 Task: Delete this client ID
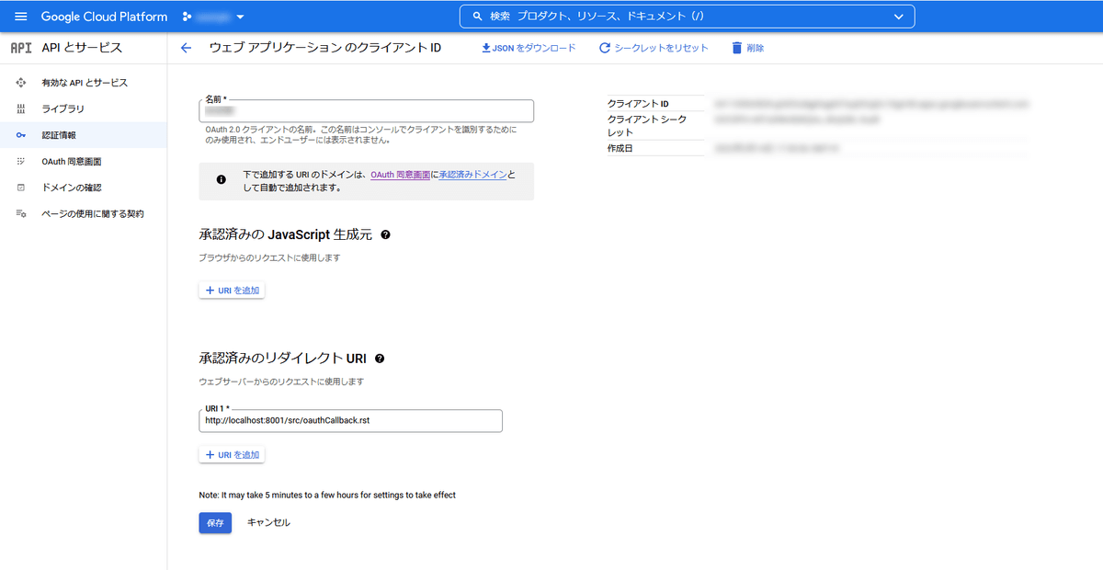(x=747, y=48)
